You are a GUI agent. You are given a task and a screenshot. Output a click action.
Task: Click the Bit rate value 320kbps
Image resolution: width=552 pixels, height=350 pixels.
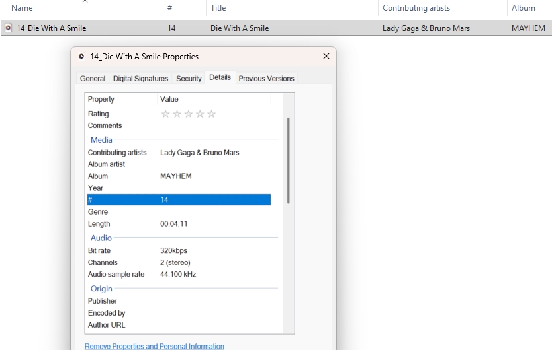[173, 250]
